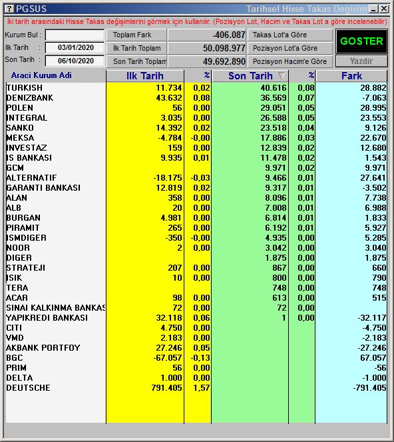Select the DEUTSCHE broker row
394x442 pixels.
tap(196, 387)
